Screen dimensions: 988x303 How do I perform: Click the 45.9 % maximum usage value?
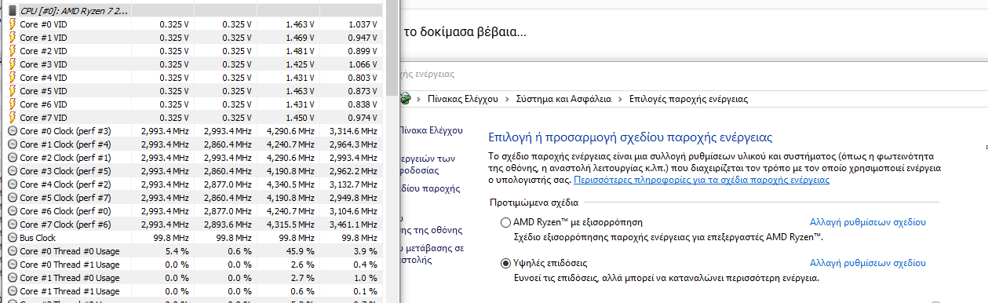coord(300,251)
